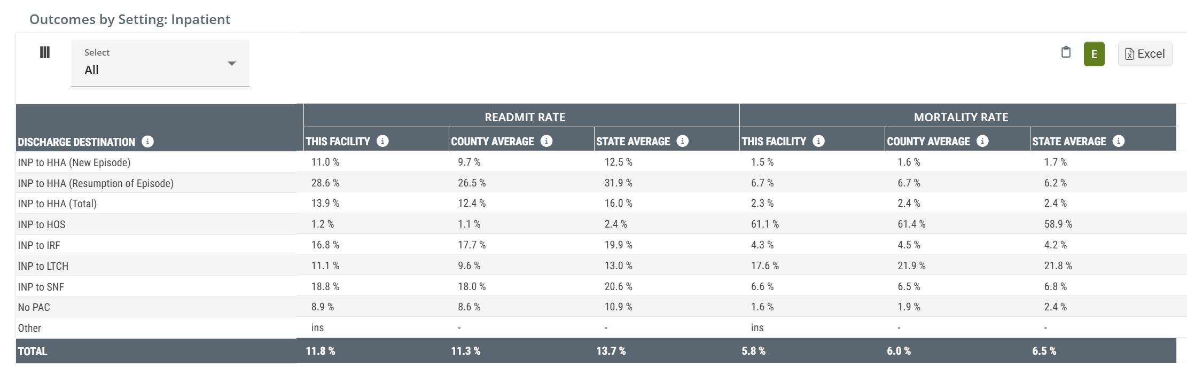
Task: Export the table with Excel button
Action: click(1145, 54)
